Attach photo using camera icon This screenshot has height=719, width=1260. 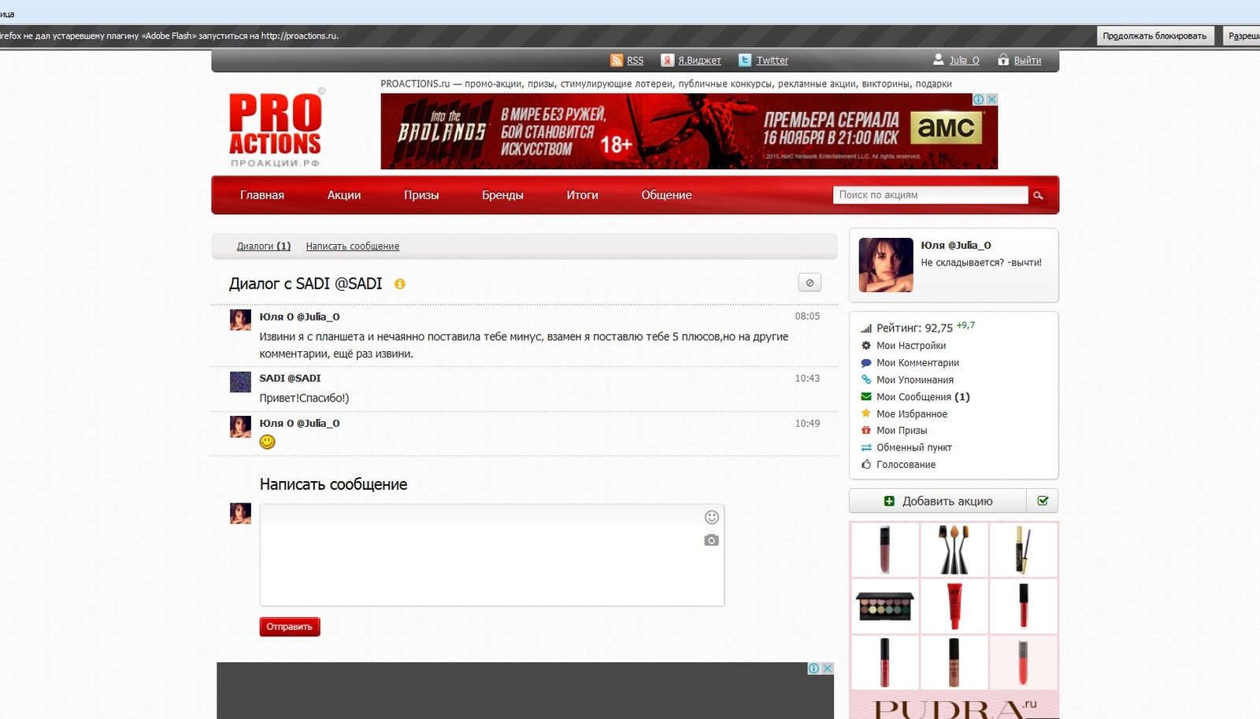[x=711, y=540]
